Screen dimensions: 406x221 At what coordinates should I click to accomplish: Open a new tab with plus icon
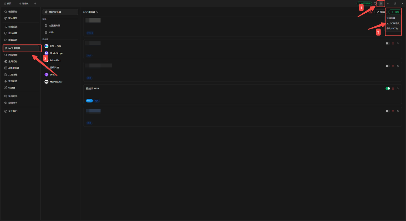click(35, 3)
